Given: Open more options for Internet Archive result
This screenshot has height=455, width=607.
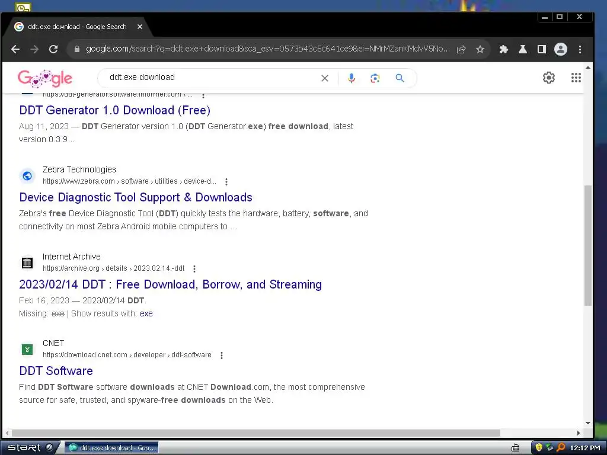Looking at the screenshot, I should pos(194,268).
